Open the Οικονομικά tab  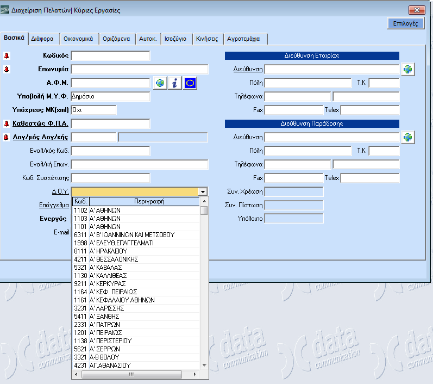(78, 39)
